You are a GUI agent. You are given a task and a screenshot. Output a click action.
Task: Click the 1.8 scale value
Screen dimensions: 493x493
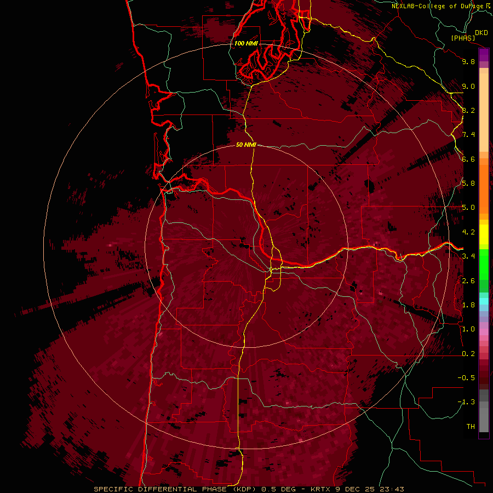[468, 305]
